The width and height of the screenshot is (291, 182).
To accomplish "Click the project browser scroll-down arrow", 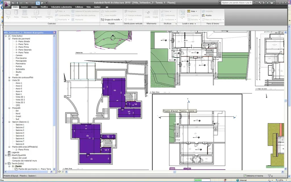I will click(54, 169).
